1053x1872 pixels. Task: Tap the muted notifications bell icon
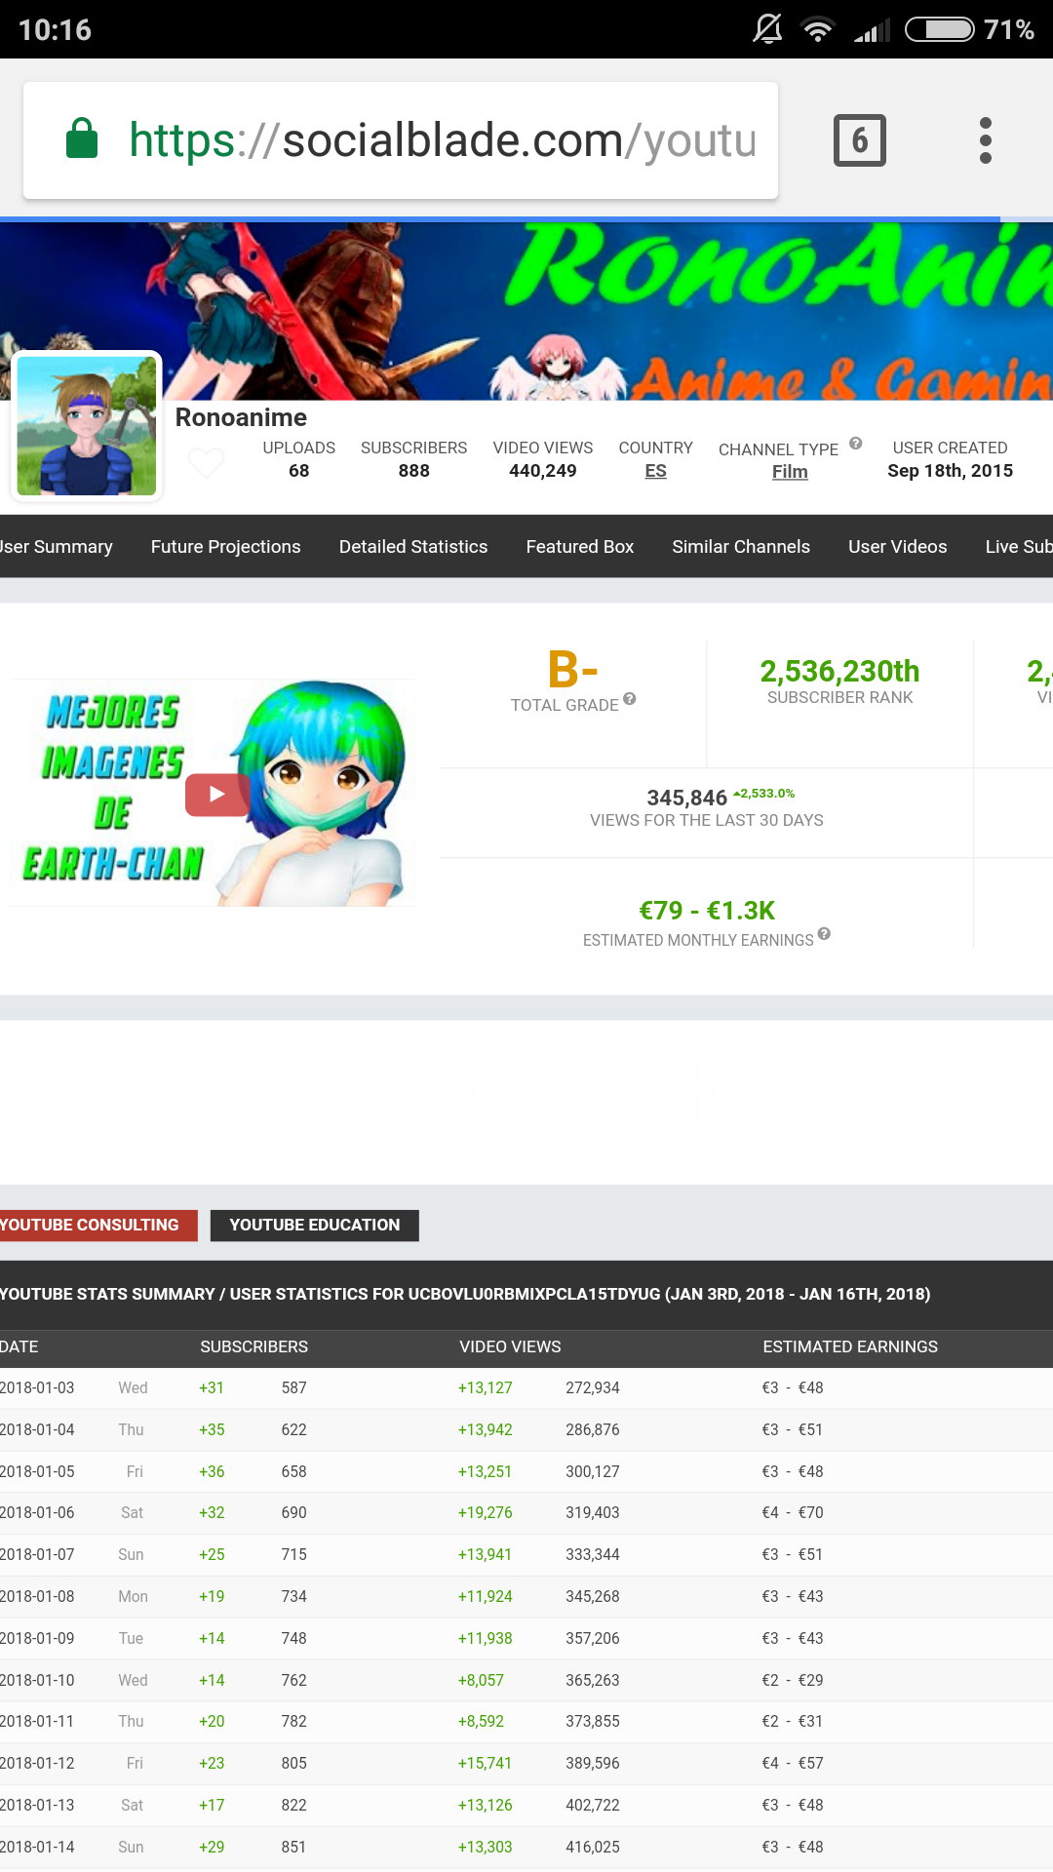coord(768,29)
